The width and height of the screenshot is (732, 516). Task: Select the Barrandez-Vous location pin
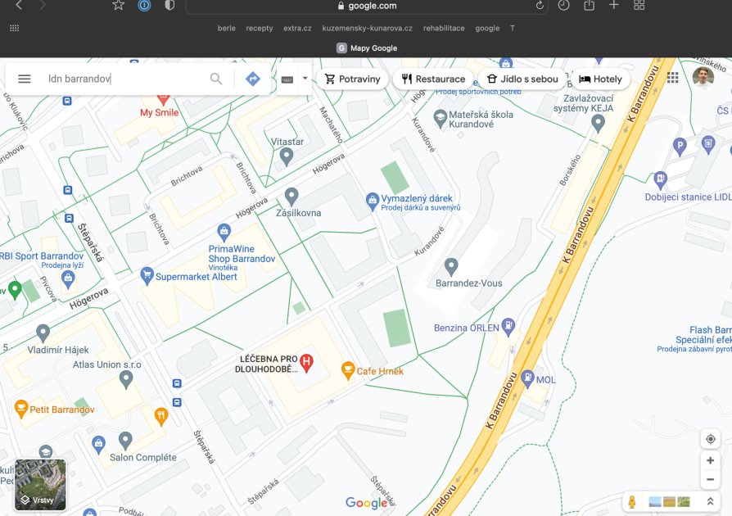pyautogui.click(x=451, y=267)
